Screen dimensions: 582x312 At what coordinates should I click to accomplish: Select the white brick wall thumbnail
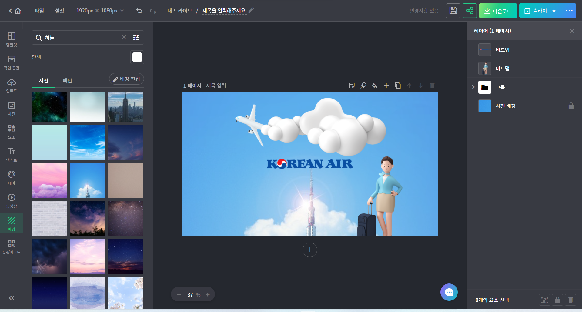click(49, 218)
